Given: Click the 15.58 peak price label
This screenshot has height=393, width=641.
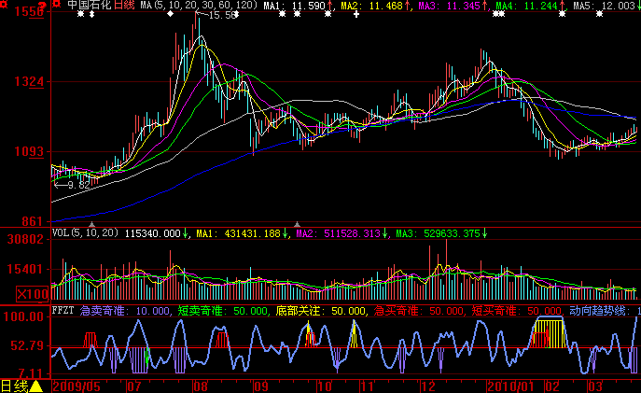Looking at the screenshot, I should click(x=222, y=16).
